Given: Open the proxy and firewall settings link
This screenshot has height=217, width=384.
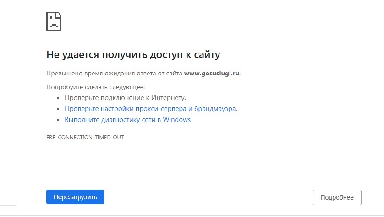Looking at the screenshot, I should (x=151, y=109).
